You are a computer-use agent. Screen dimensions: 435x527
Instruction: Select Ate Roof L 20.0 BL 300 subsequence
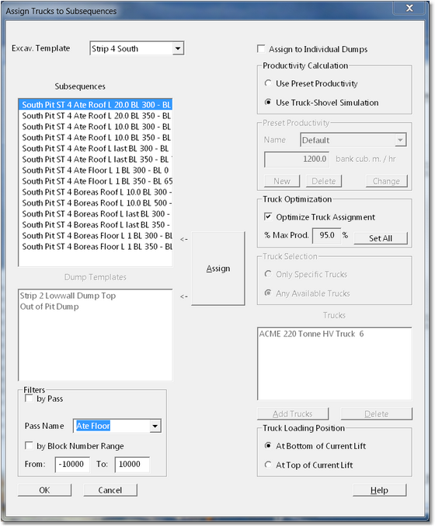click(96, 105)
